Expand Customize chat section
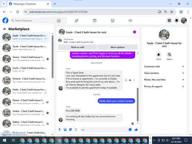 click(x=164, y=66)
